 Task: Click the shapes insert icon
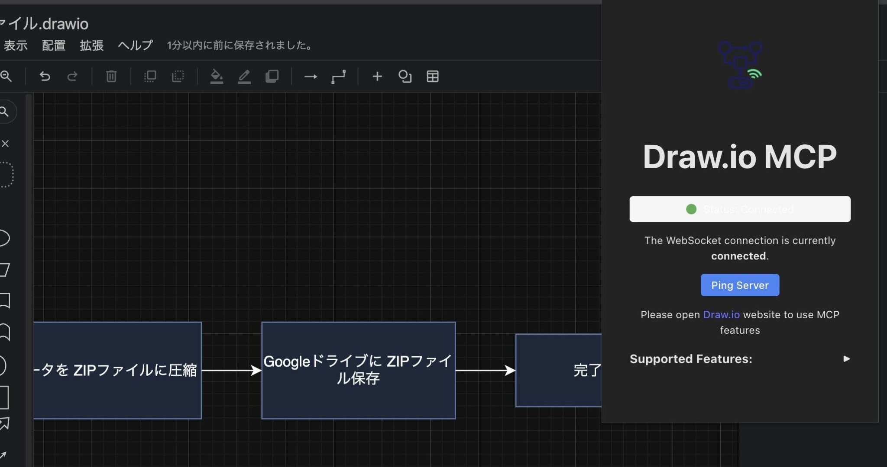(405, 77)
